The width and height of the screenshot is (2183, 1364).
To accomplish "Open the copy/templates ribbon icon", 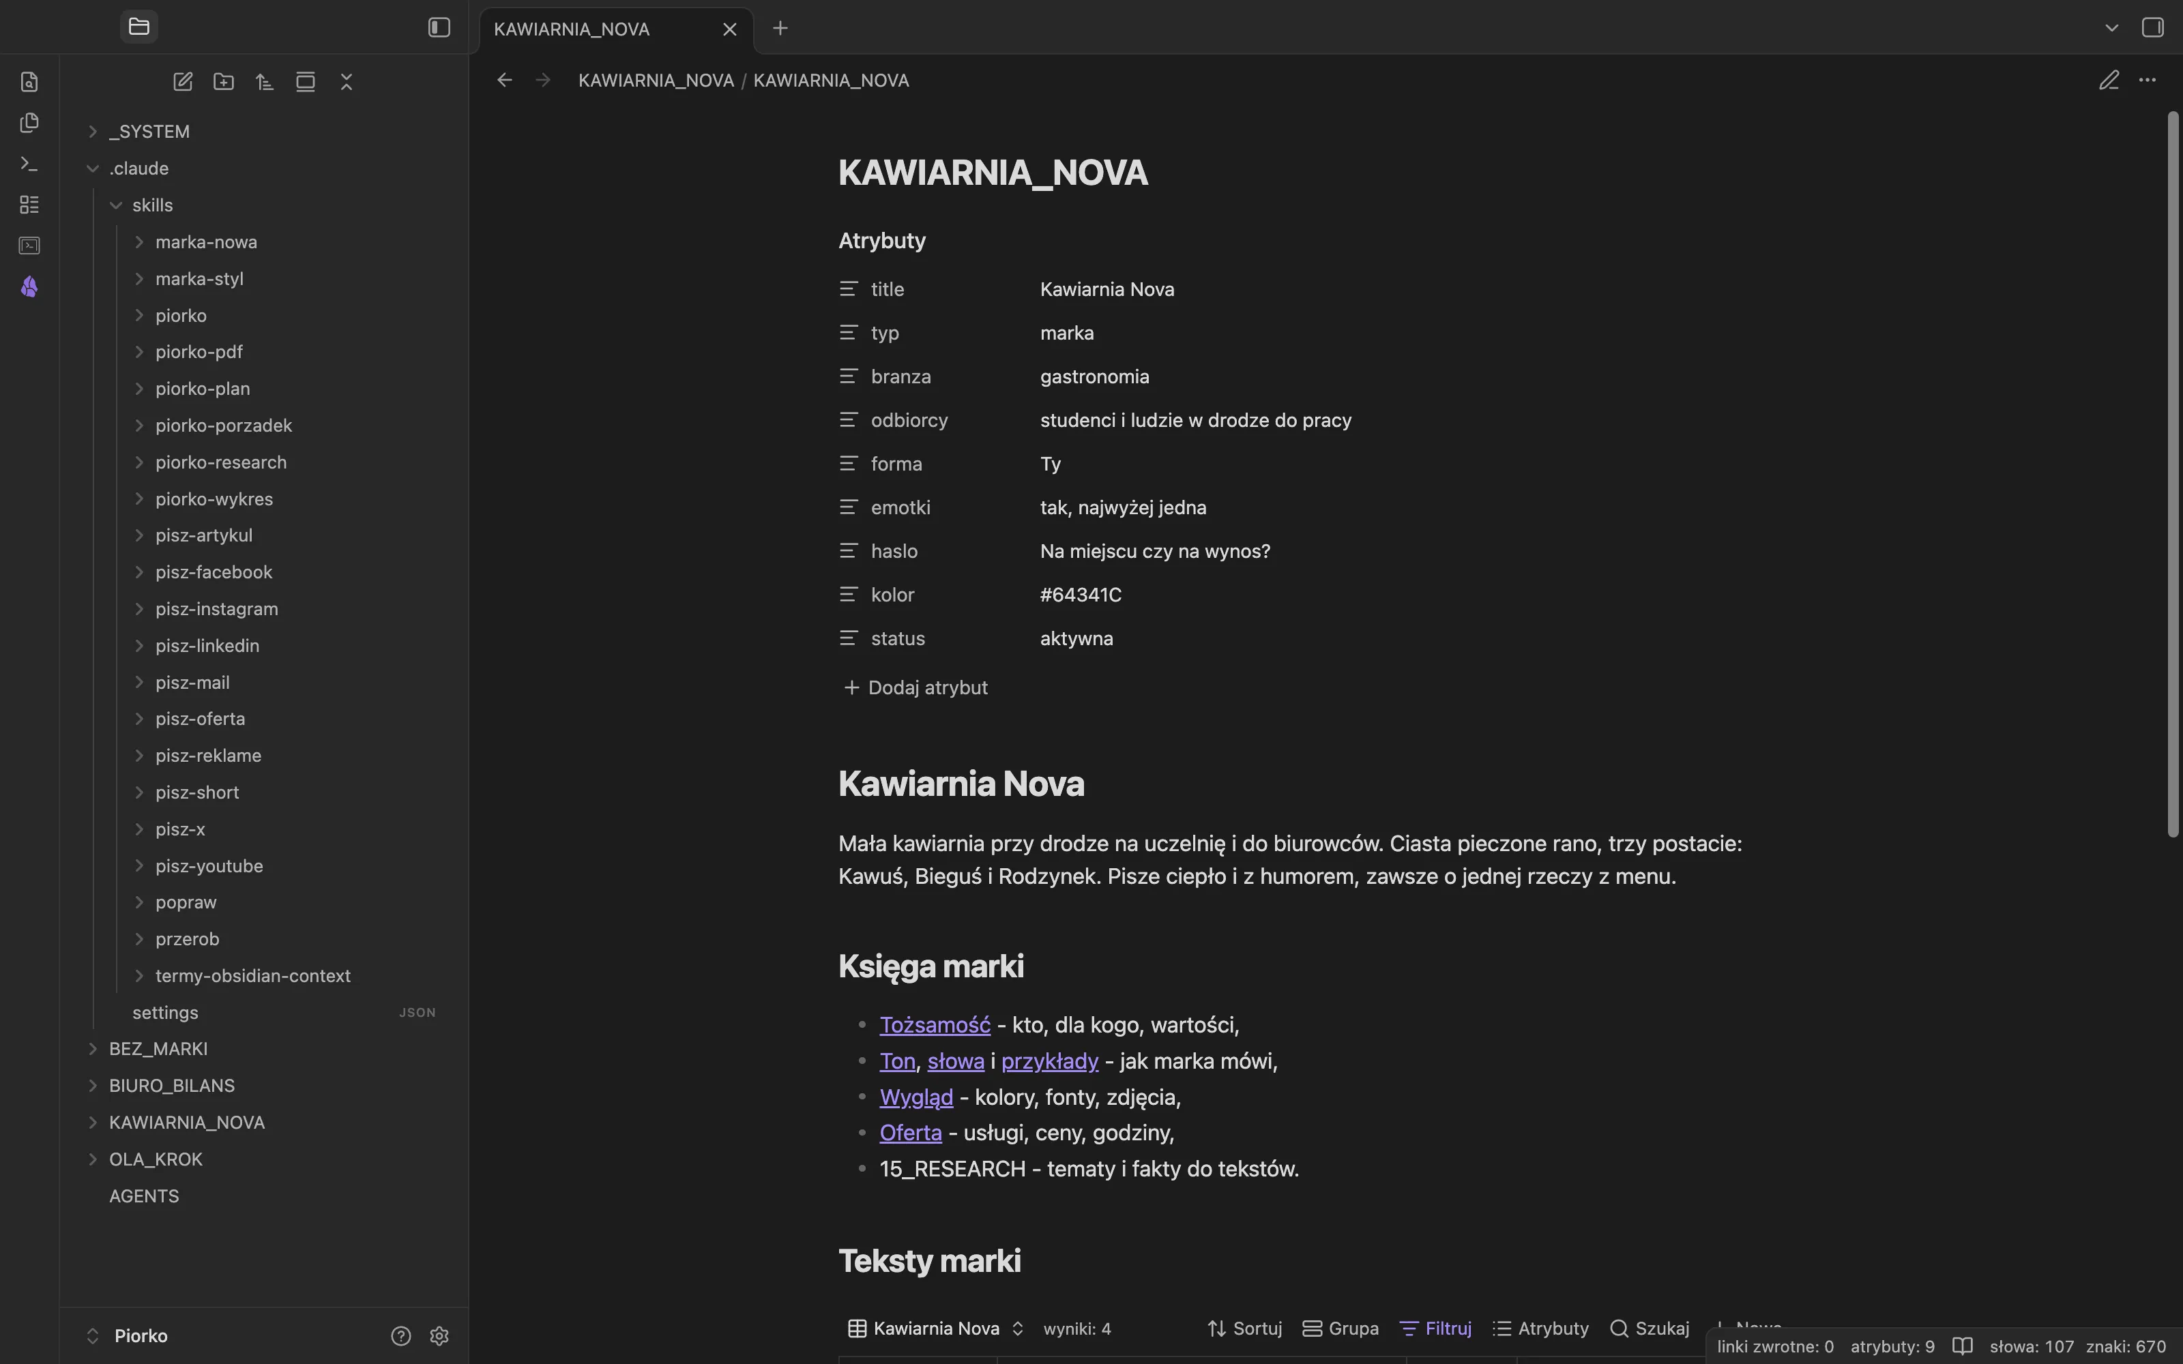I will click(x=29, y=123).
